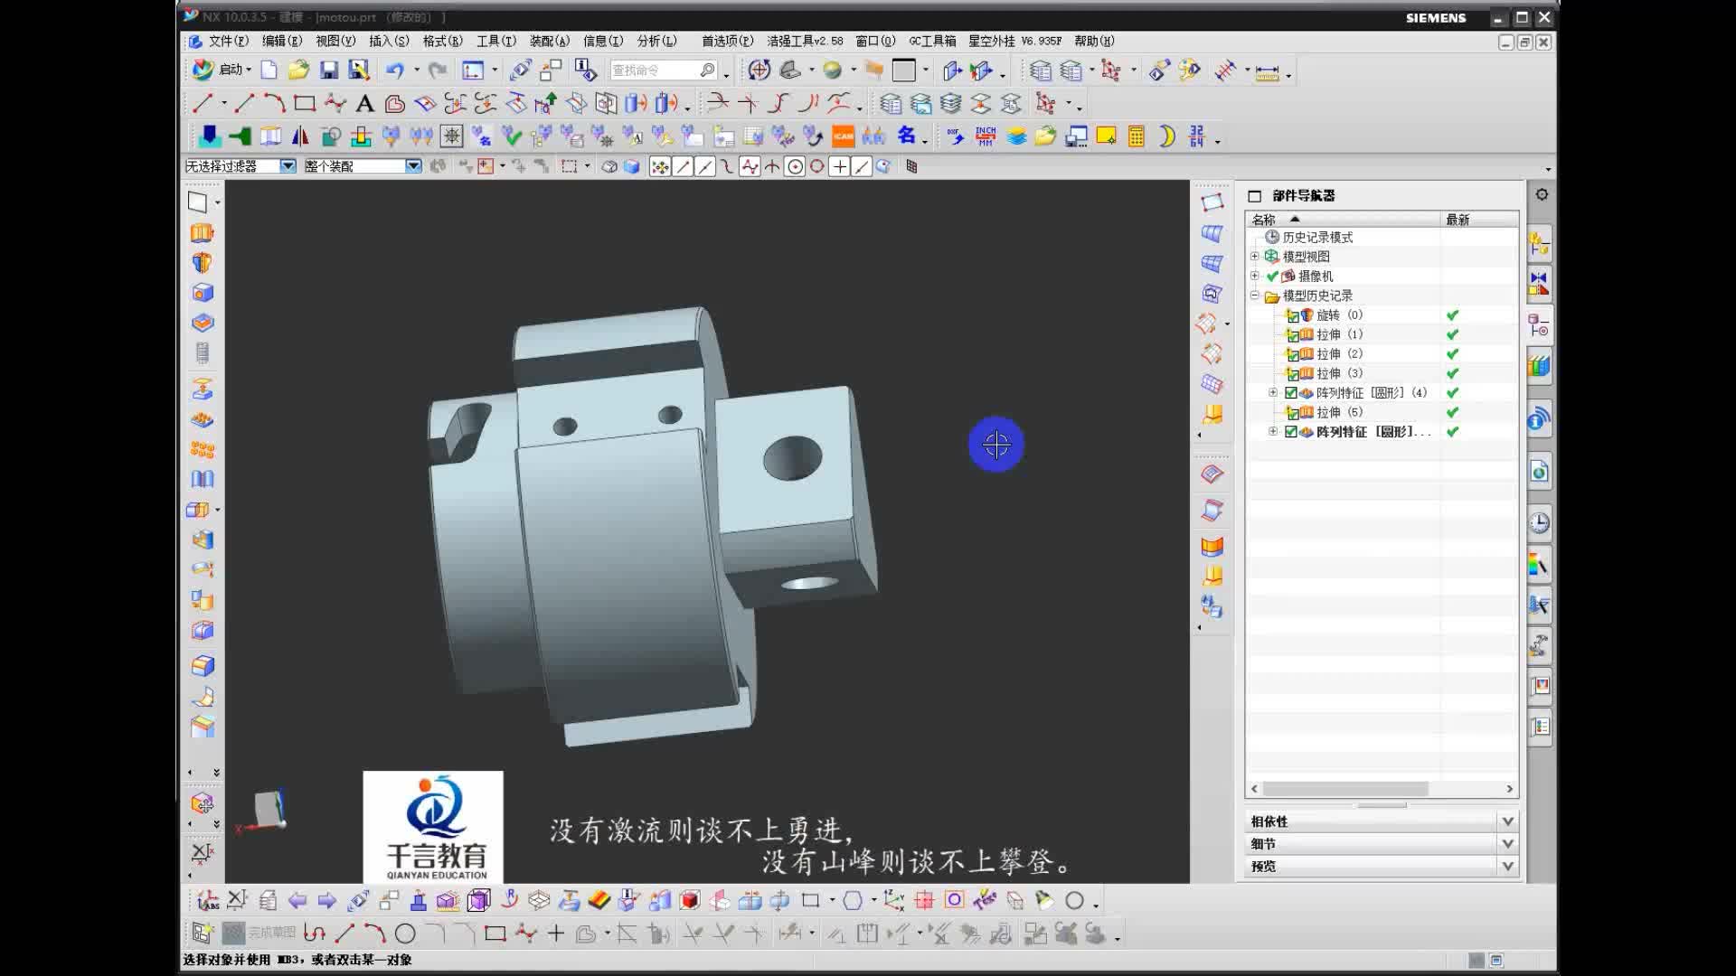Click the fit view target icon

(x=759, y=70)
